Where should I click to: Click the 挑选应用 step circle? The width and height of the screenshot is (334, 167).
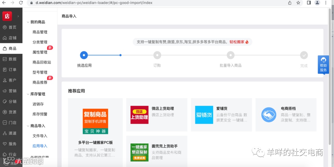(84, 55)
